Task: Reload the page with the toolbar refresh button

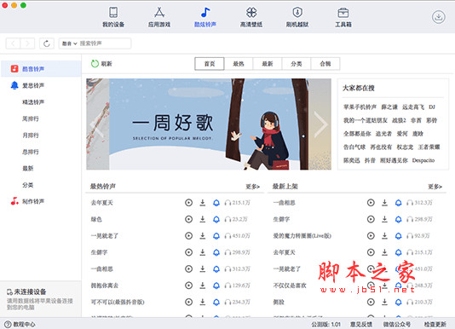Action: [x=47, y=43]
